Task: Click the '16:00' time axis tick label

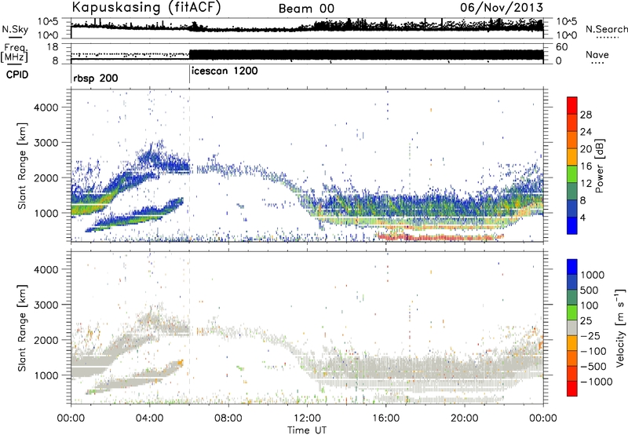Action: [385, 419]
